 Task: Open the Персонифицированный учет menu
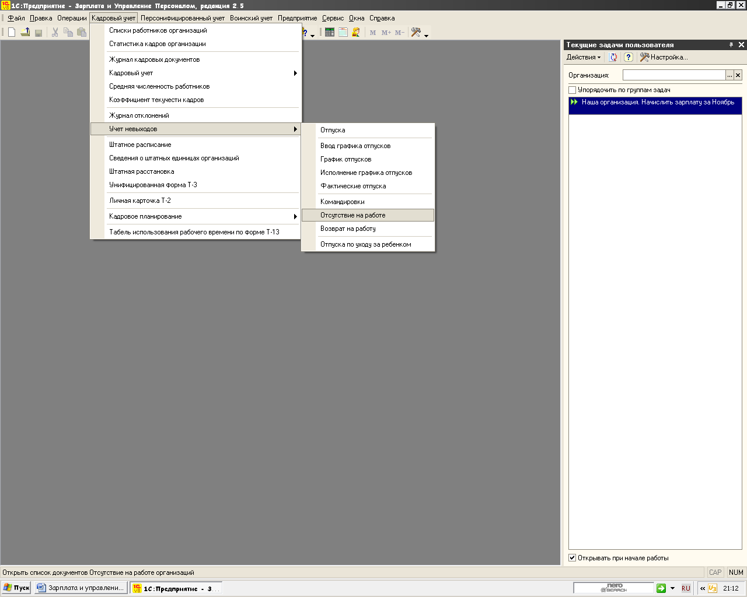click(183, 18)
